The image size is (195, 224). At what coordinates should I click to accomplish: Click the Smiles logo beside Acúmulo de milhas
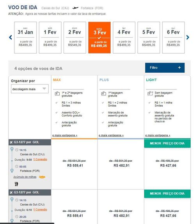click(x=42, y=177)
